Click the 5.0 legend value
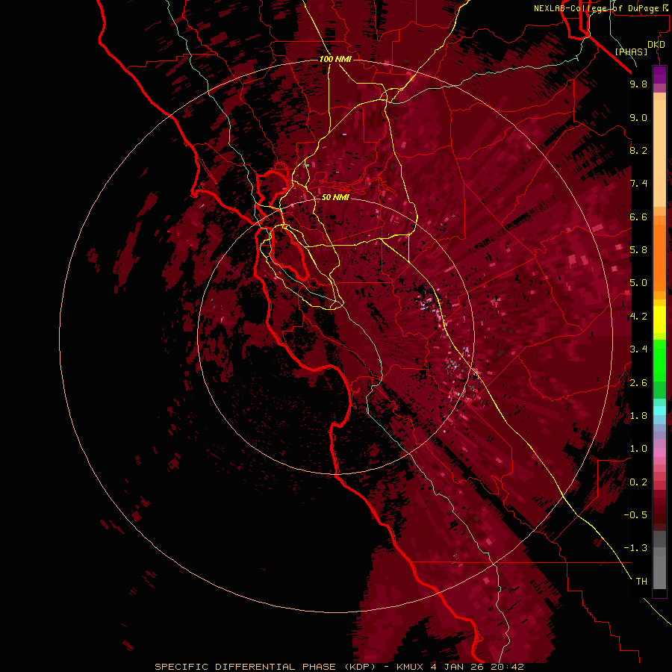The image size is (672, 672). (x=638, y=283)
